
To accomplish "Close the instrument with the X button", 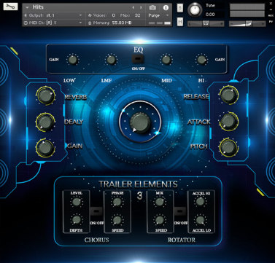I will pos(271,4).
